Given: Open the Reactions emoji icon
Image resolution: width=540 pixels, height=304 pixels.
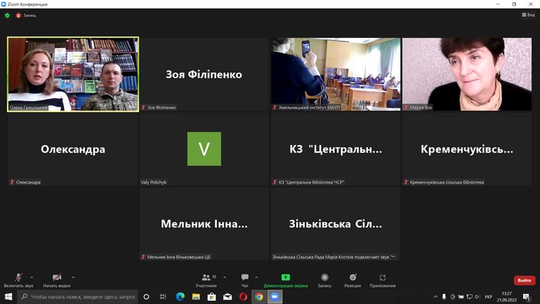Looking at the screenshot, I should click(x=353, y=277).
